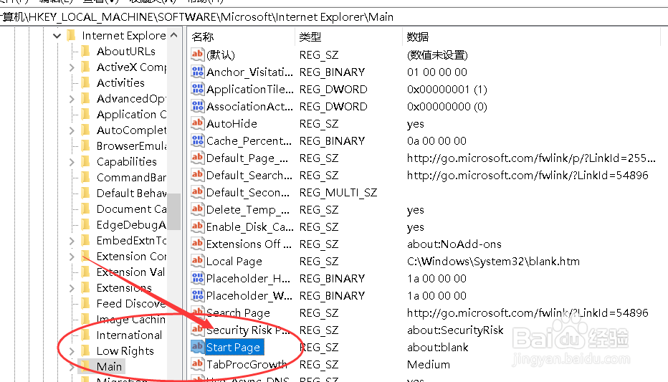The image size is (668, 382).
Task: Click string icon of Local Page value
Action: click(197, 261)
